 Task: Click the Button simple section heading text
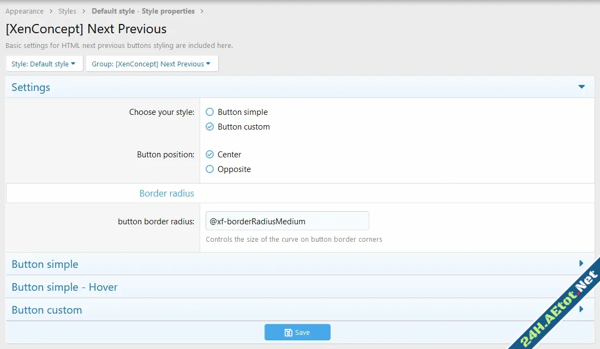coord(45,264)
